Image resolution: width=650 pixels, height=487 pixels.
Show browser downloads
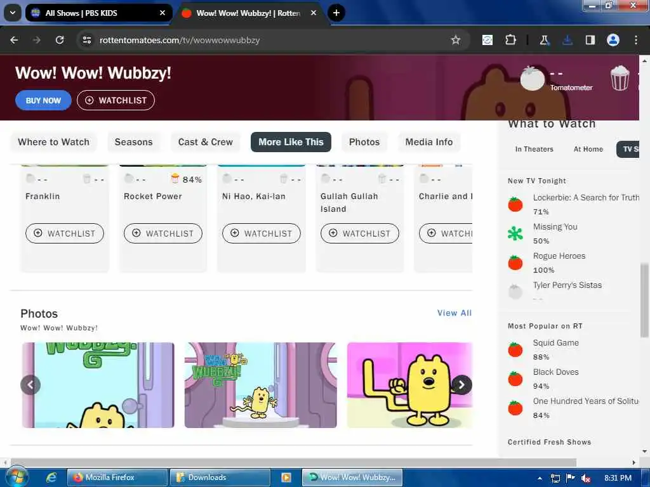(567, 40)
